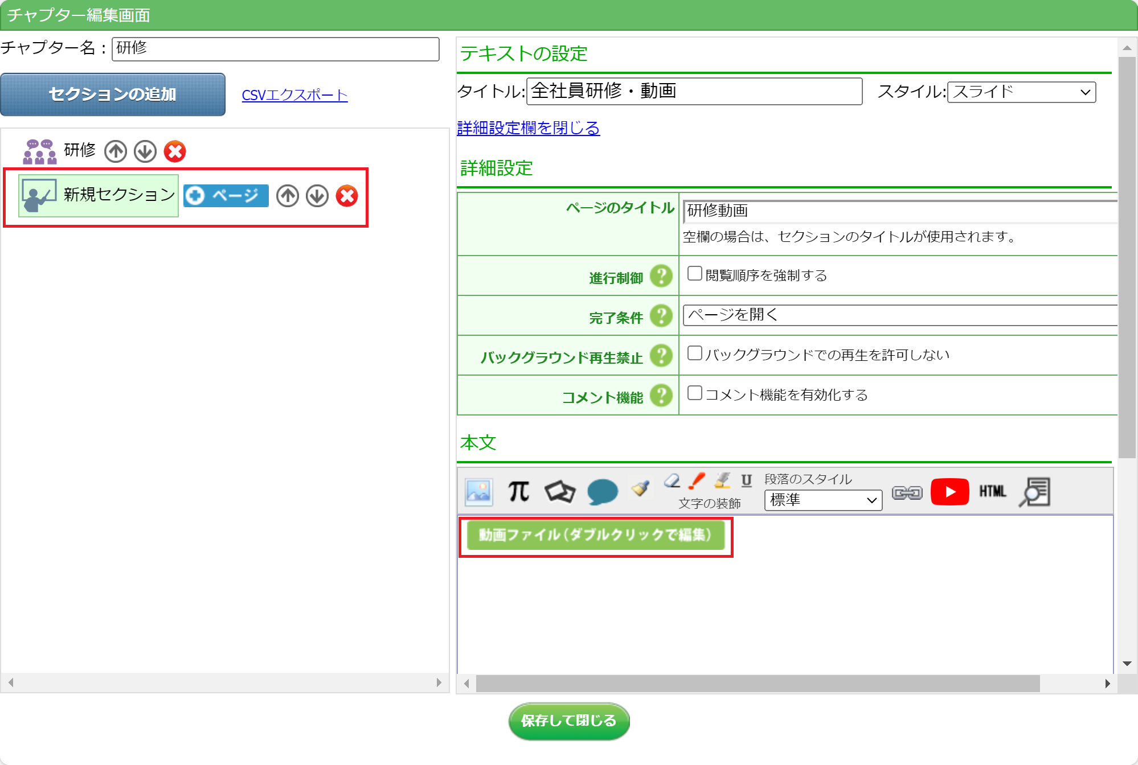The image size is (1138, 765).
Task: Expand the 段落のスタイル dropdown set to 標準
Action: click(x=822, y=500)
